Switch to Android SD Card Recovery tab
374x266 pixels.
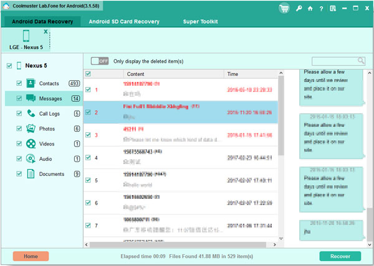click(124, 22)
